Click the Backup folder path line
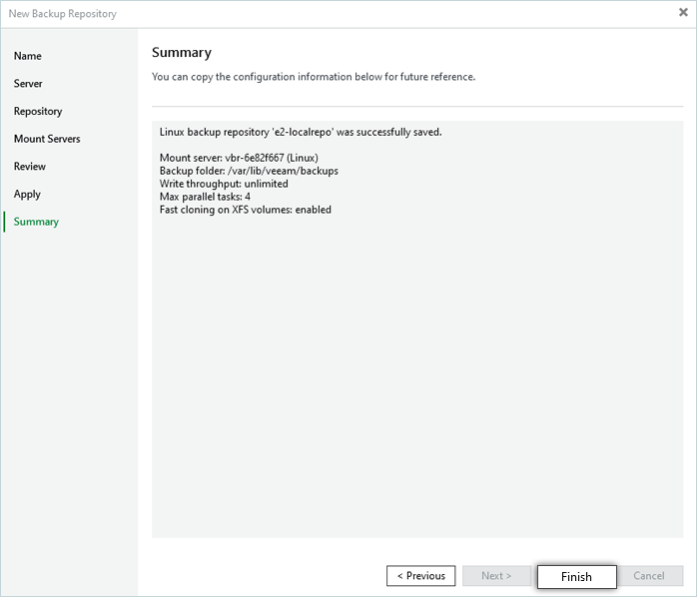This screenshot has height=597, width=697. pos(249,171)
